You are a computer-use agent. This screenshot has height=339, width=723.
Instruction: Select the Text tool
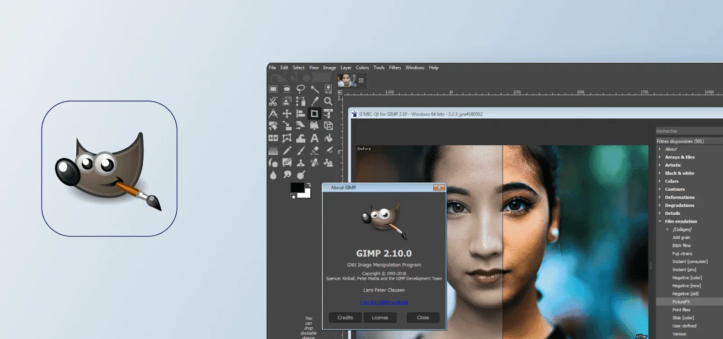point(315,138)
